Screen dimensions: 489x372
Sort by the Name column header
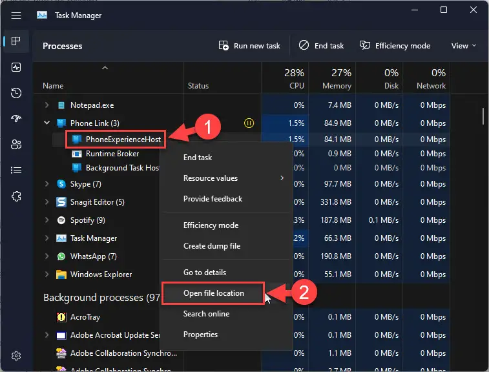click(109, 78)
